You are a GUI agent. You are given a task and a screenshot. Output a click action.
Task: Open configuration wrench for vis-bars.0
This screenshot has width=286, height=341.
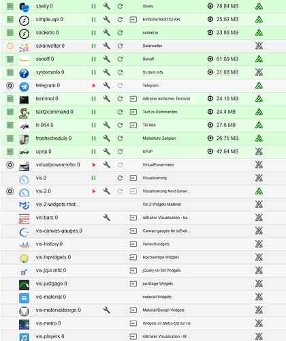[x=107, y=218]
